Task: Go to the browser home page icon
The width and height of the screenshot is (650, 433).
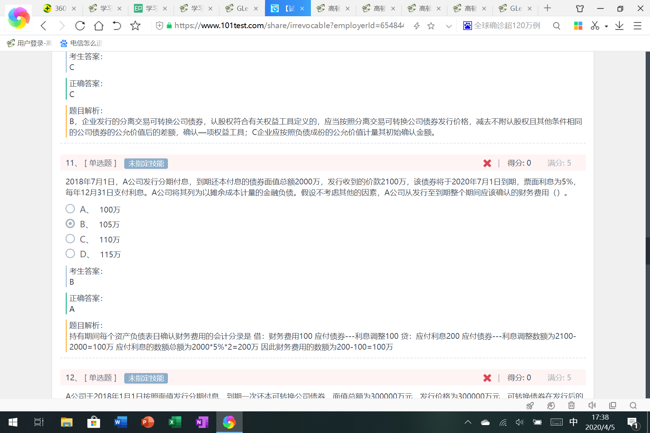Action: tap(99, 26)
